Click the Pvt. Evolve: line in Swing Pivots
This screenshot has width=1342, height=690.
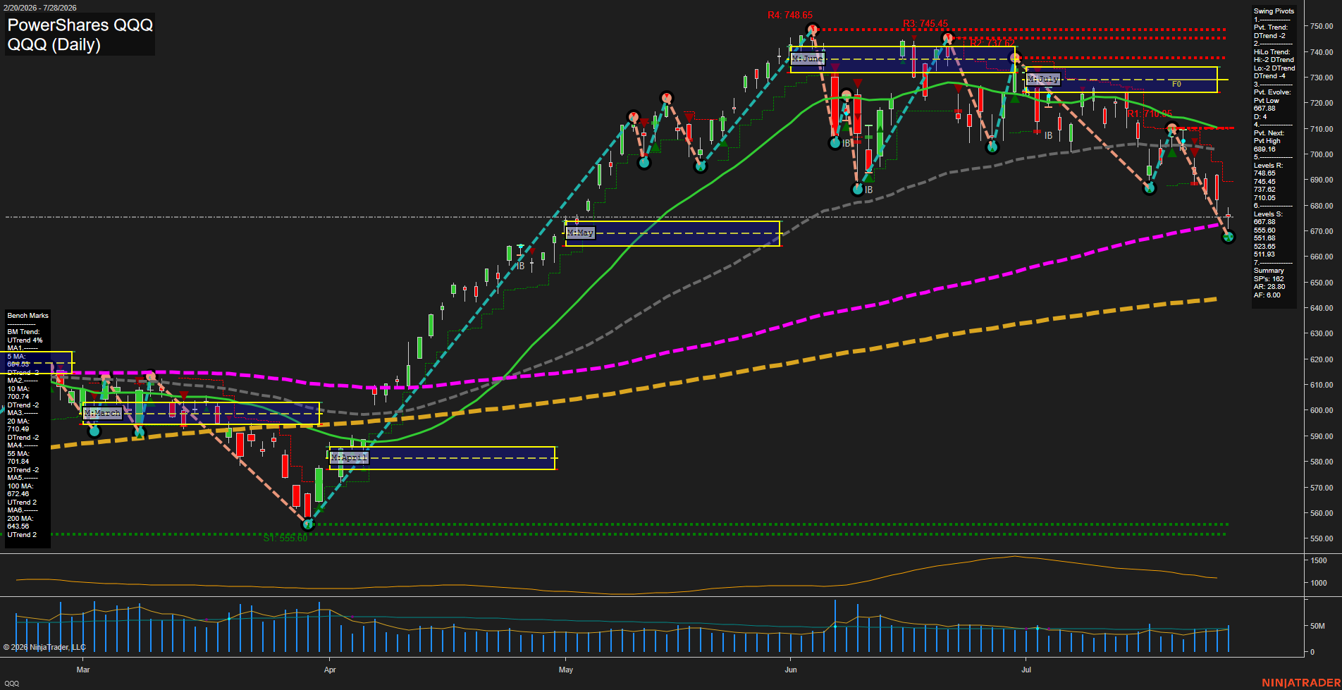1272,92
